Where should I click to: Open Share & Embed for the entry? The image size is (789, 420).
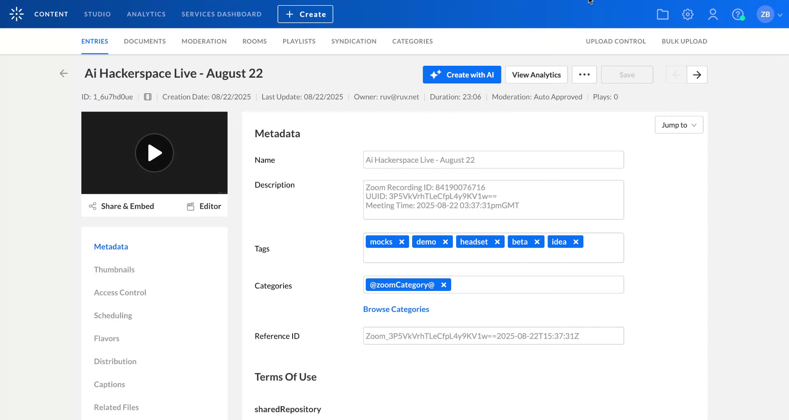pyautogui.click(x=122, y=206)
